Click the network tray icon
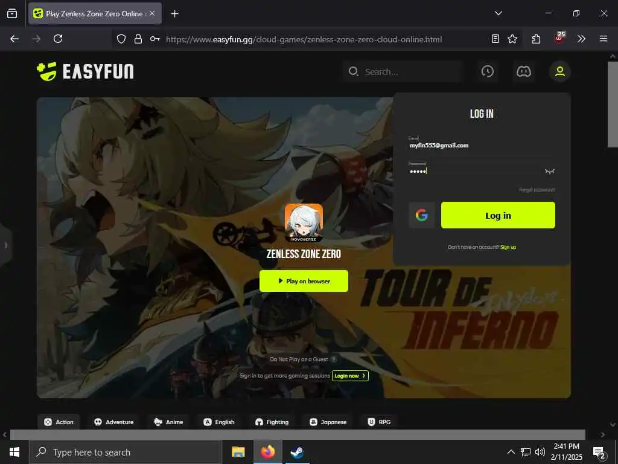Image resolution: width=618 pixels, height=464 pixels. click(x=526, y=452)
